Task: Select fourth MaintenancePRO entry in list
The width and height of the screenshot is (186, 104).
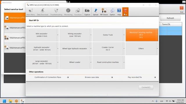Action: [15, 48]
